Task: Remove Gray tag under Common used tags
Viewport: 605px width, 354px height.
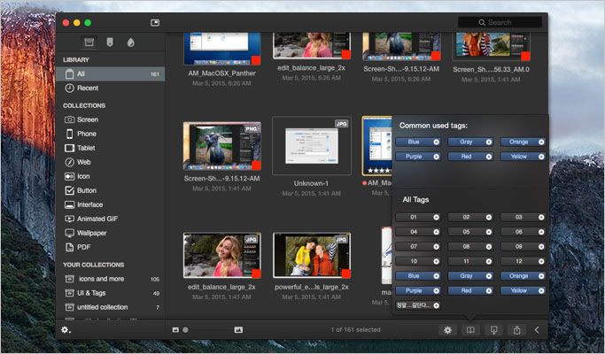Action: pos(489,142)
